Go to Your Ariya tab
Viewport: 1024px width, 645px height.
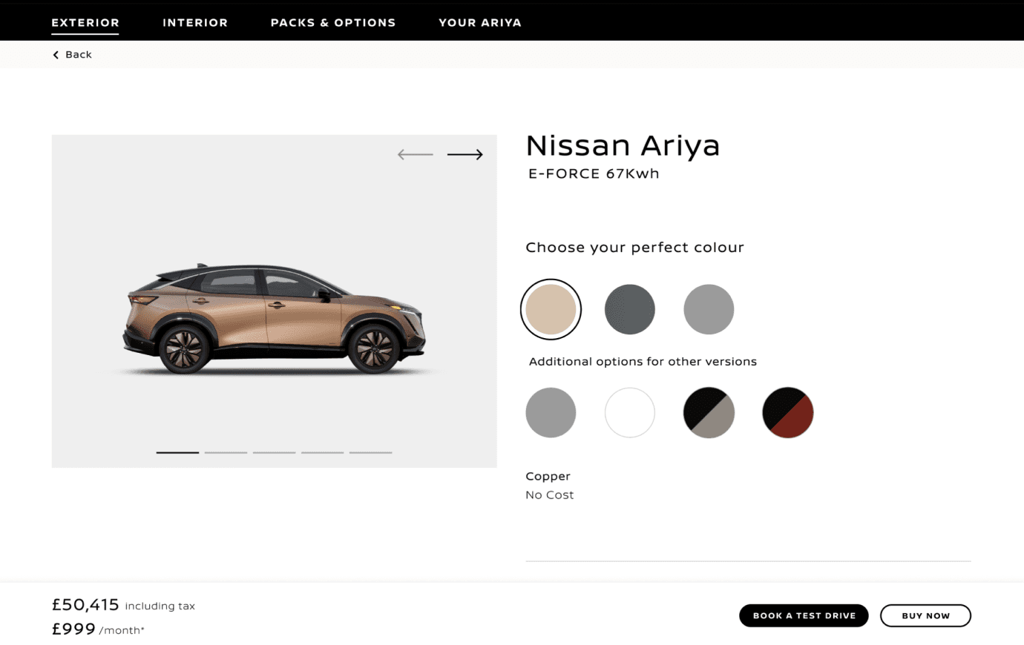tap(480, 23)
